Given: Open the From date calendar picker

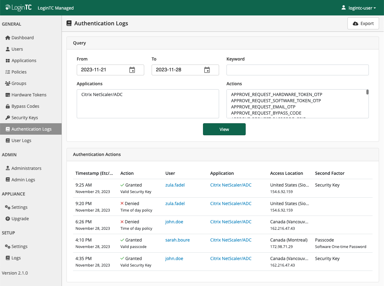Looking at the screenshot, I should click(132, 70).
